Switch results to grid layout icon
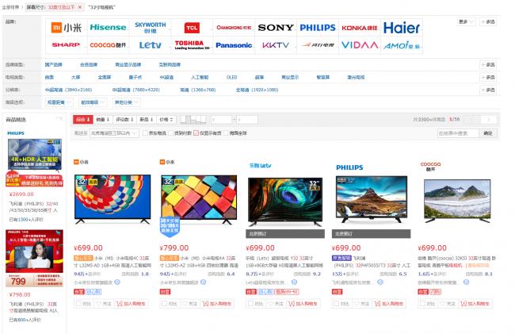This screenshot has height=334, width=515. 193,120
